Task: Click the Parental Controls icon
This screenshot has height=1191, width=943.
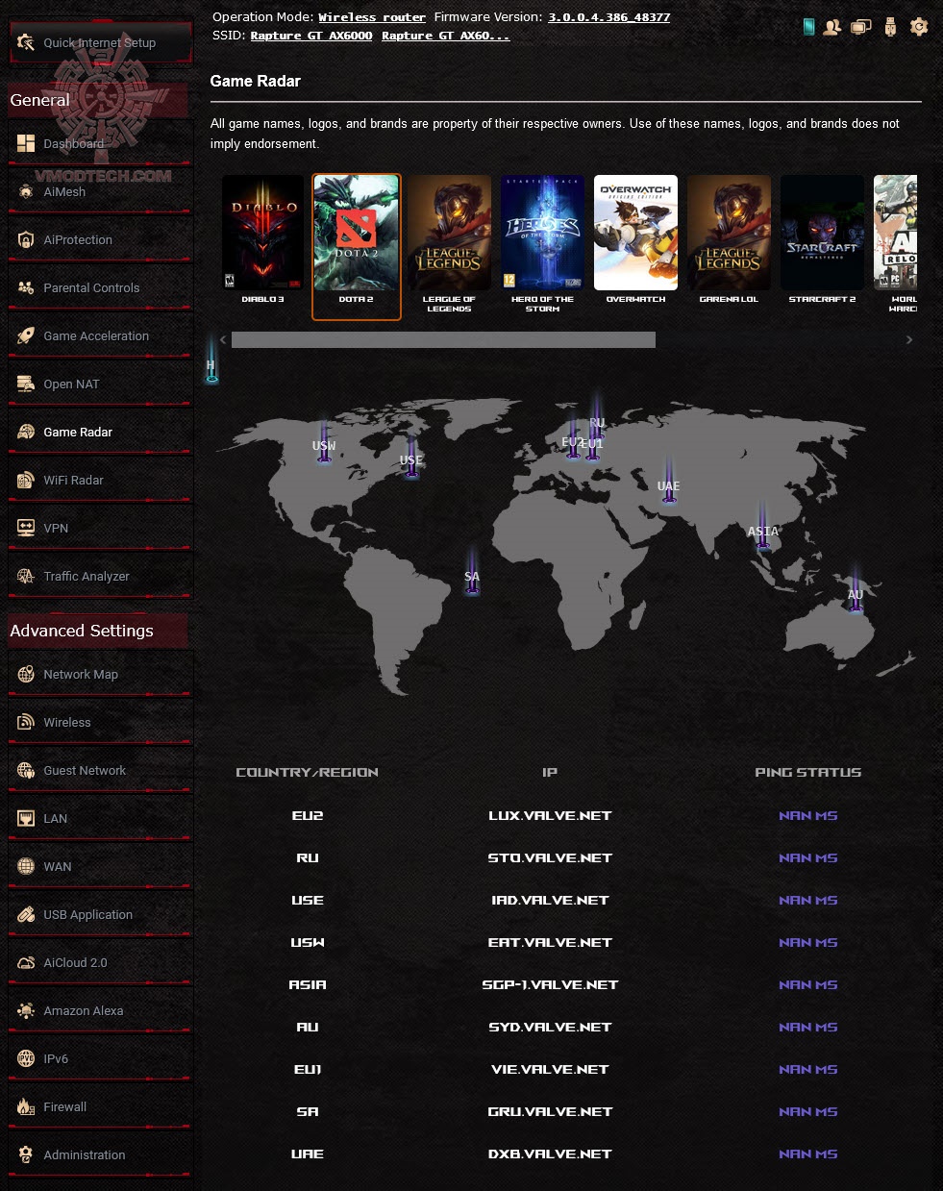Action: 26,288
